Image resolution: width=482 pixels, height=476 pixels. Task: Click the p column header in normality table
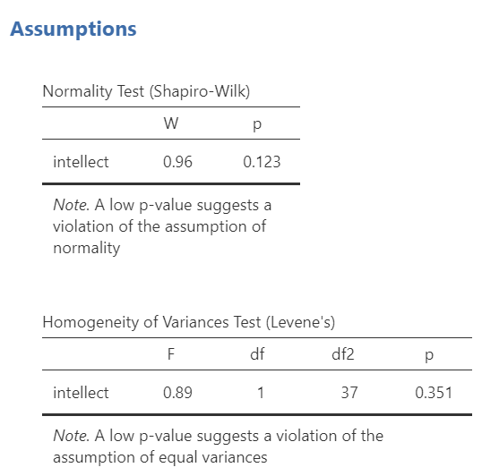(x=257, y=124)
